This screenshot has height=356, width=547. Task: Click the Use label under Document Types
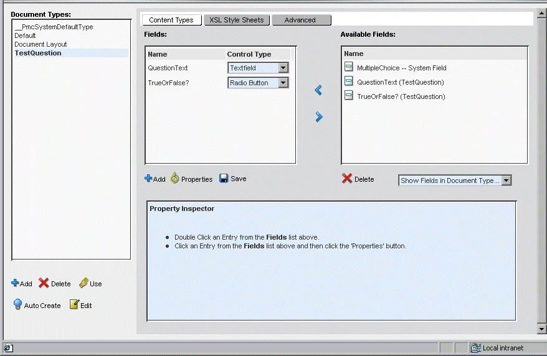click(x=95, y=284)
